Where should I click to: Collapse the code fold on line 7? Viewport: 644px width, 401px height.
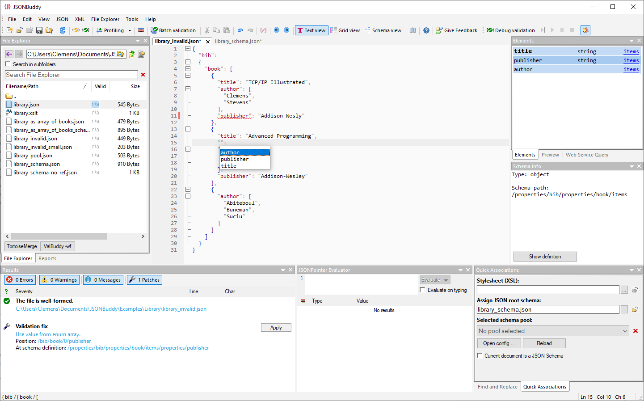(x=188, y=89)
